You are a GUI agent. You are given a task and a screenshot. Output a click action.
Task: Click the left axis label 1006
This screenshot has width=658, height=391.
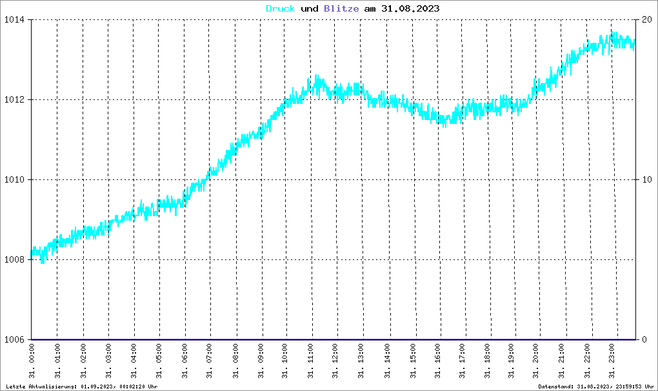tap(14, 339)
